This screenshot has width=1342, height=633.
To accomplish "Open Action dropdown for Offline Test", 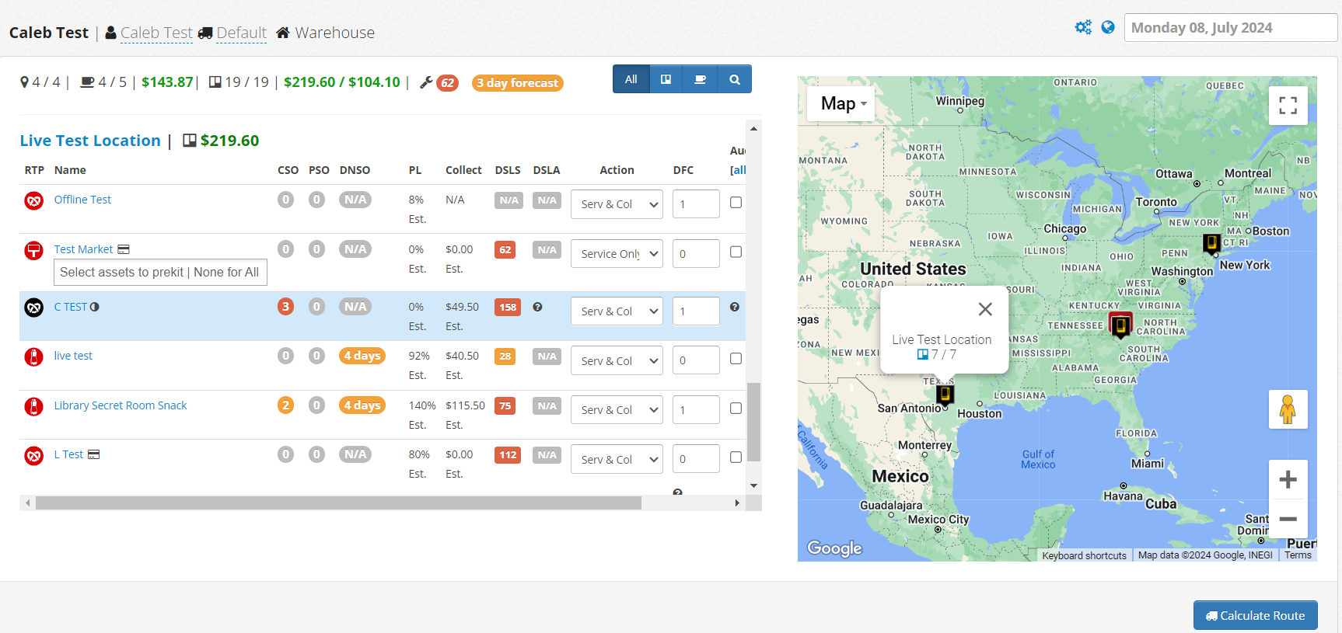I will (617, 204).
